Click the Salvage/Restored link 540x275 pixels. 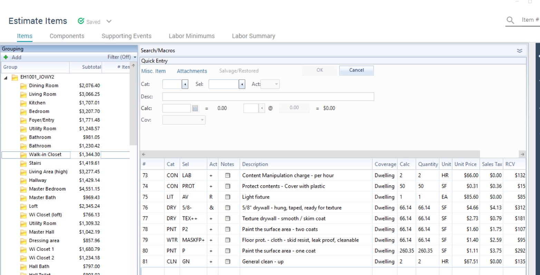239,71
